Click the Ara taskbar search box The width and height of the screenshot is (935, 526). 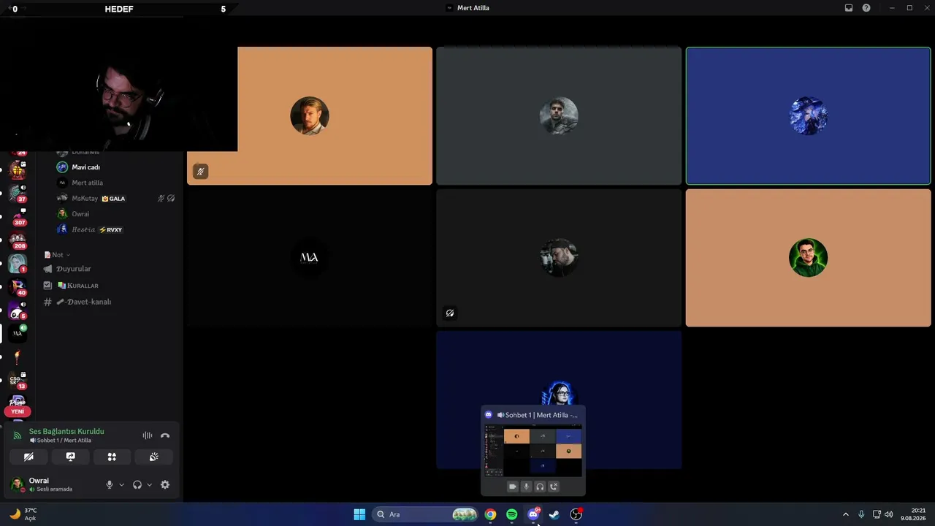(426, 514)
